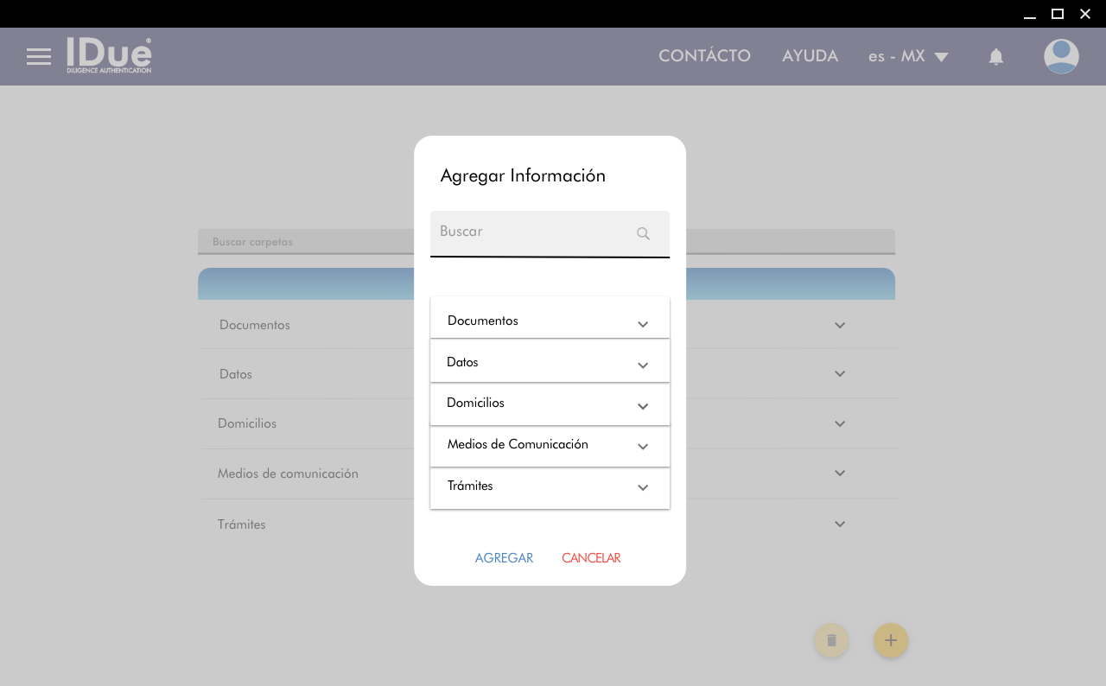Click the trash delete floating button
The width and height of the screenshot is (1106, 686).
tap(831, 640)
